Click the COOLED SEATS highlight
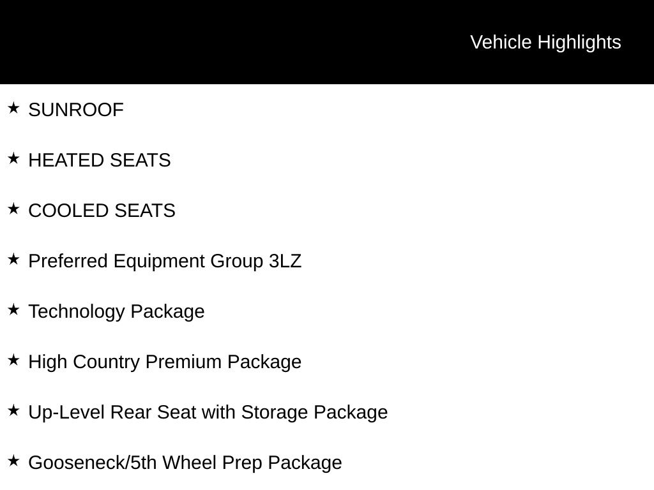This screenshot has height=490, width=654. click(x=102, y=211)
